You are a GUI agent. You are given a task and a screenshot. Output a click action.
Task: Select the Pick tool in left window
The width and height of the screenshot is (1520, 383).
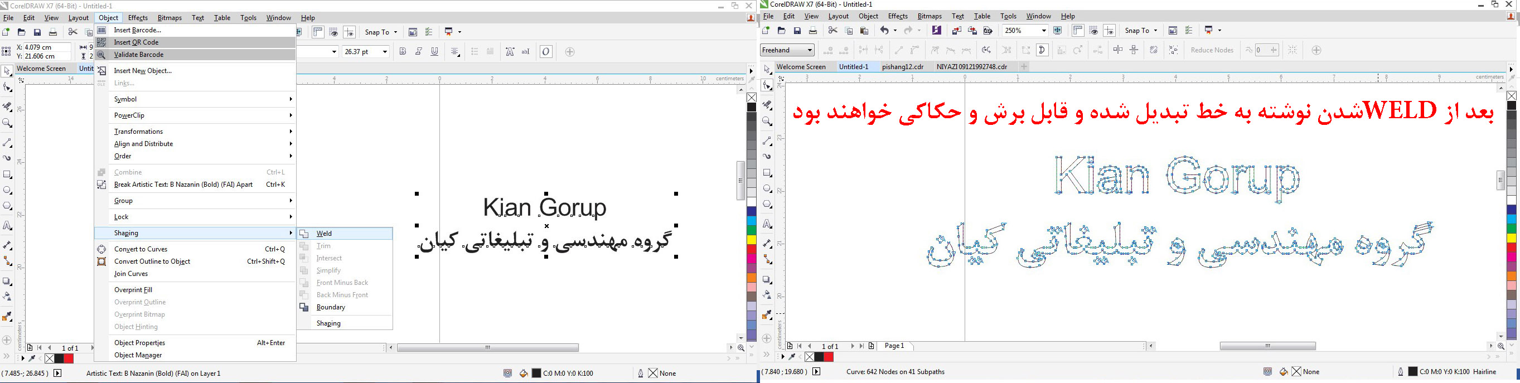7,71
